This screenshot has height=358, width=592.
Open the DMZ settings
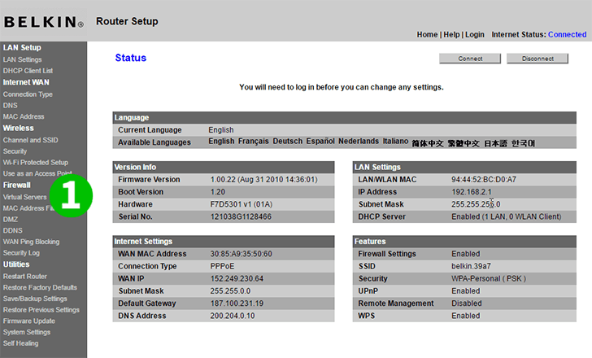coord(11,220)
